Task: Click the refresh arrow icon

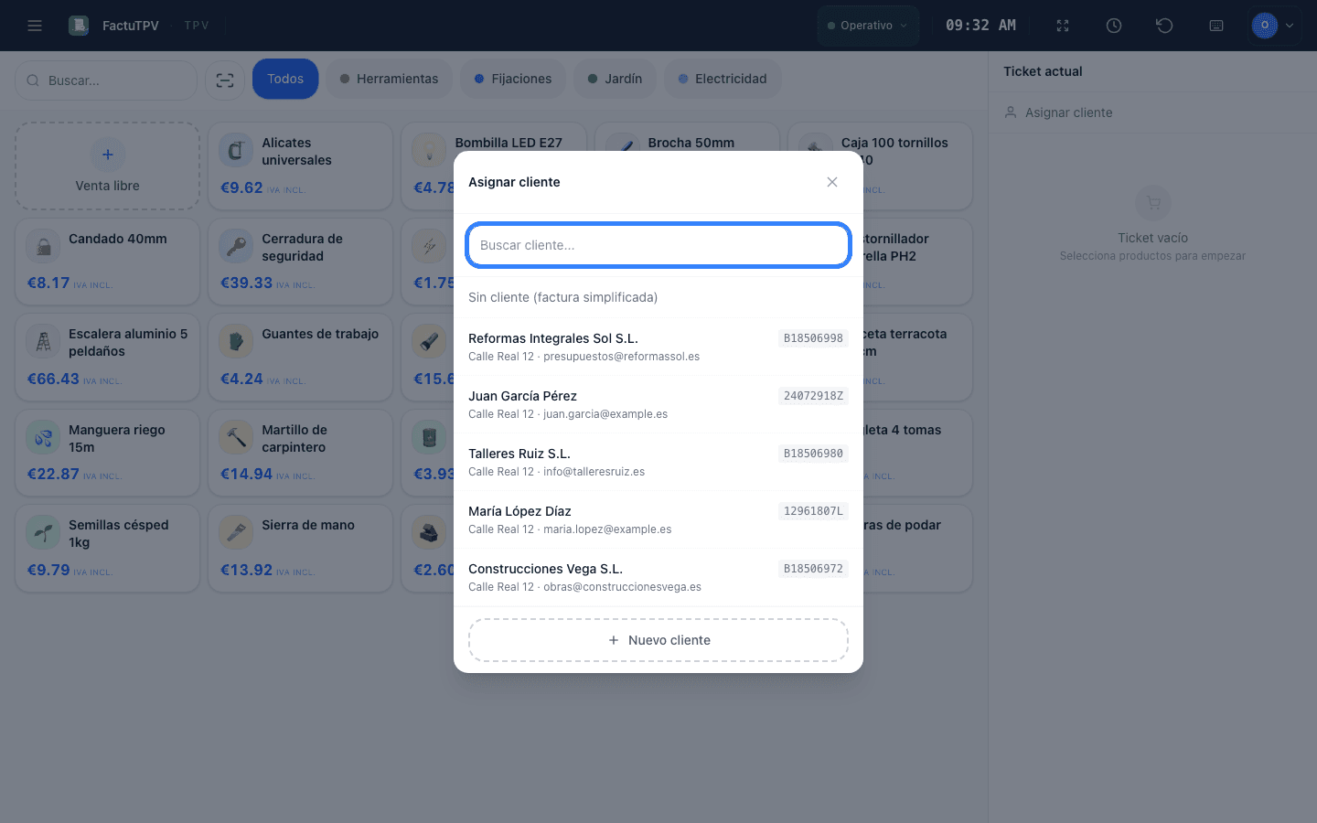Action: 1164,26
